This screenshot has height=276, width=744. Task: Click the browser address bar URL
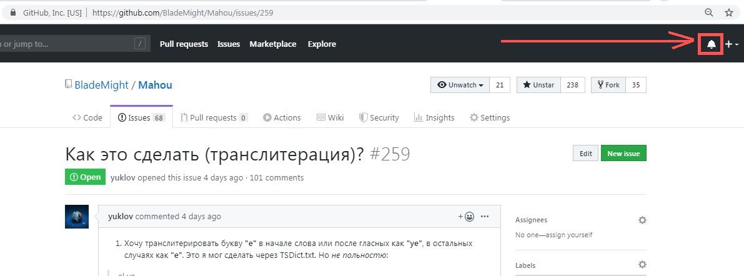pos(182,13)
